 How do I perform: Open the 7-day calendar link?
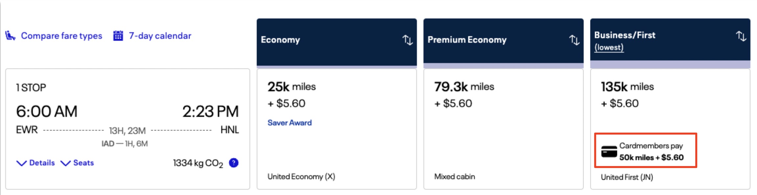pos(160,35)
